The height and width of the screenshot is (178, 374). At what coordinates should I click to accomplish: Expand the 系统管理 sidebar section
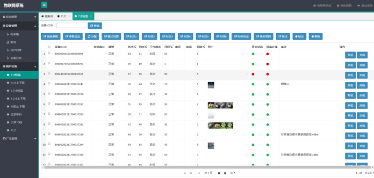pyautogui.click(x=19, y=17)
